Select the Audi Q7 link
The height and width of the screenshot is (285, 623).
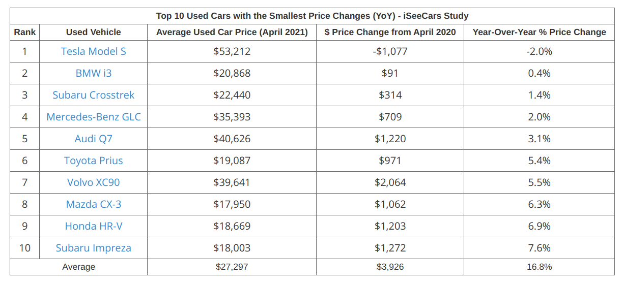(94, 139)
